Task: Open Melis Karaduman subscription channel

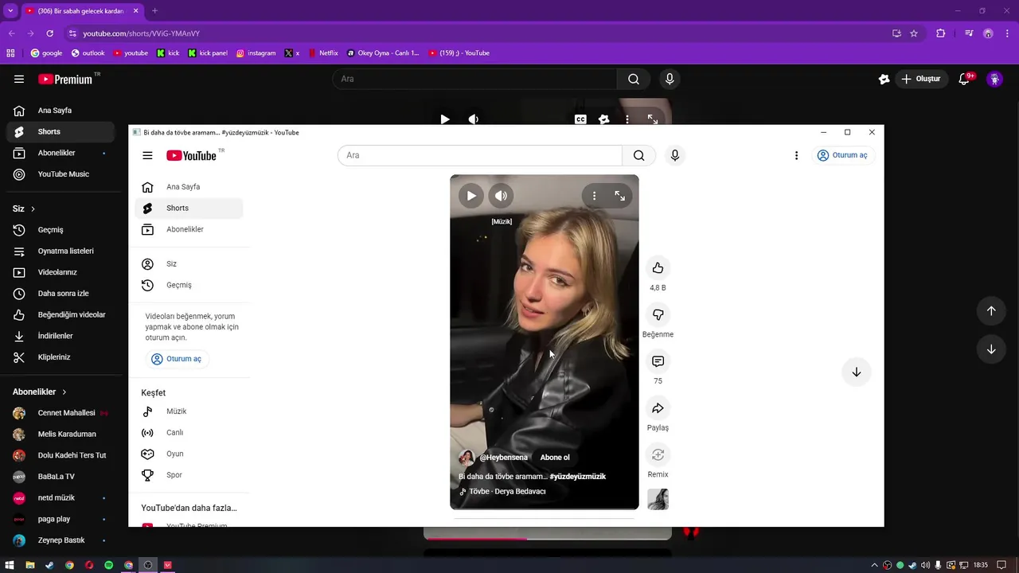Action: pyautogui.click(x=61, y=435)
